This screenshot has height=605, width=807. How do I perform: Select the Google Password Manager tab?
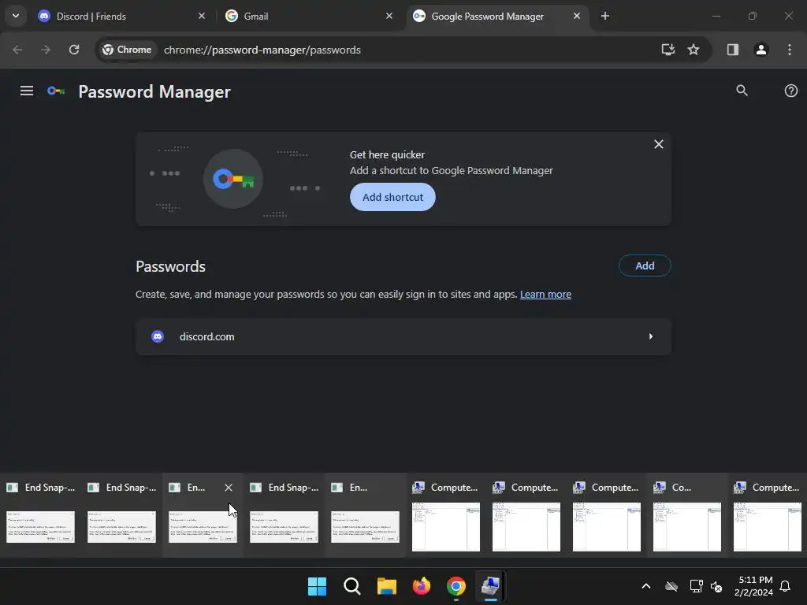496,16
